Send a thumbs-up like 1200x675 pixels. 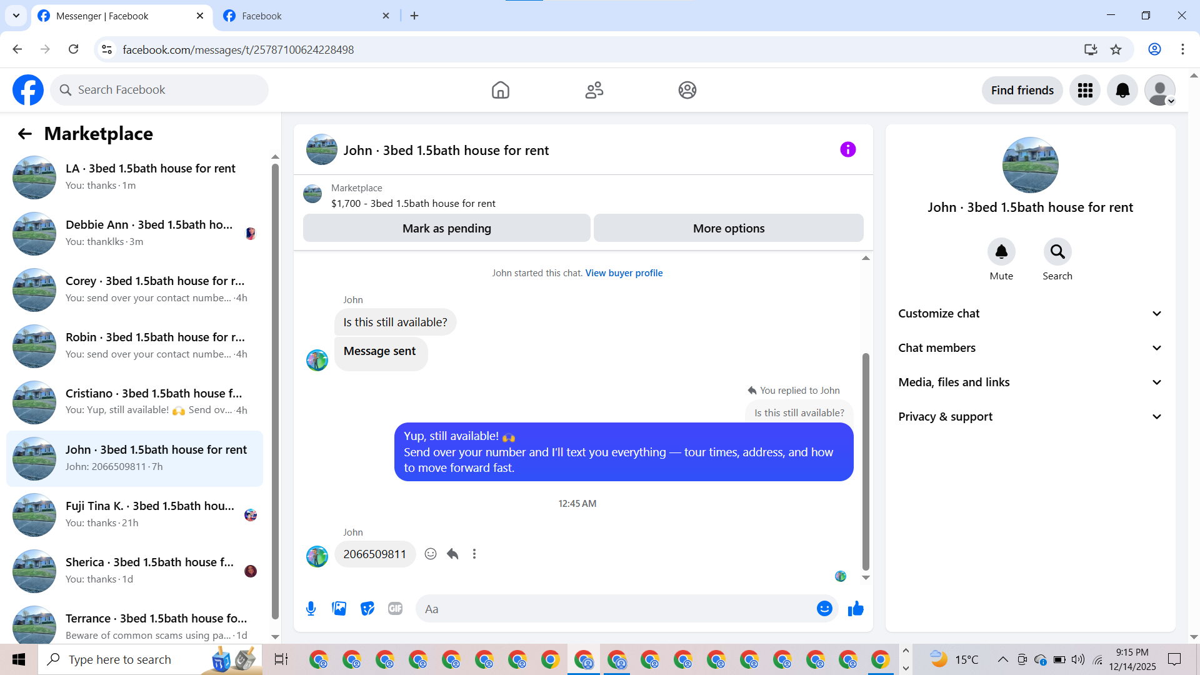click(856, 609)
